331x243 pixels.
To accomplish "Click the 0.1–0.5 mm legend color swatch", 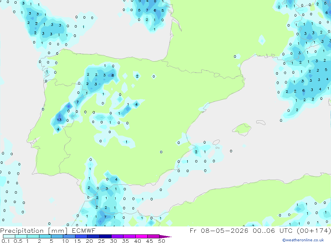I will [9, 236].
